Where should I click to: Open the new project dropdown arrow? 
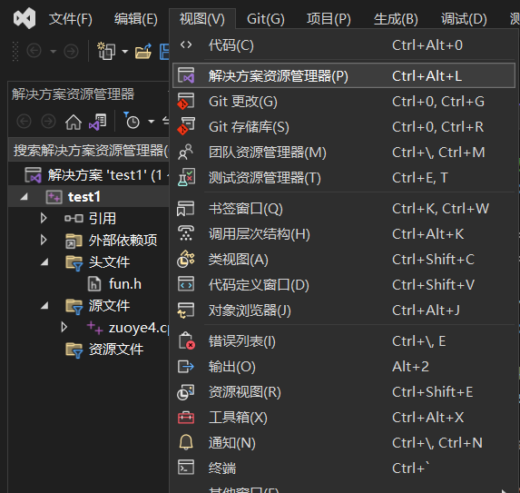point(124,52)
